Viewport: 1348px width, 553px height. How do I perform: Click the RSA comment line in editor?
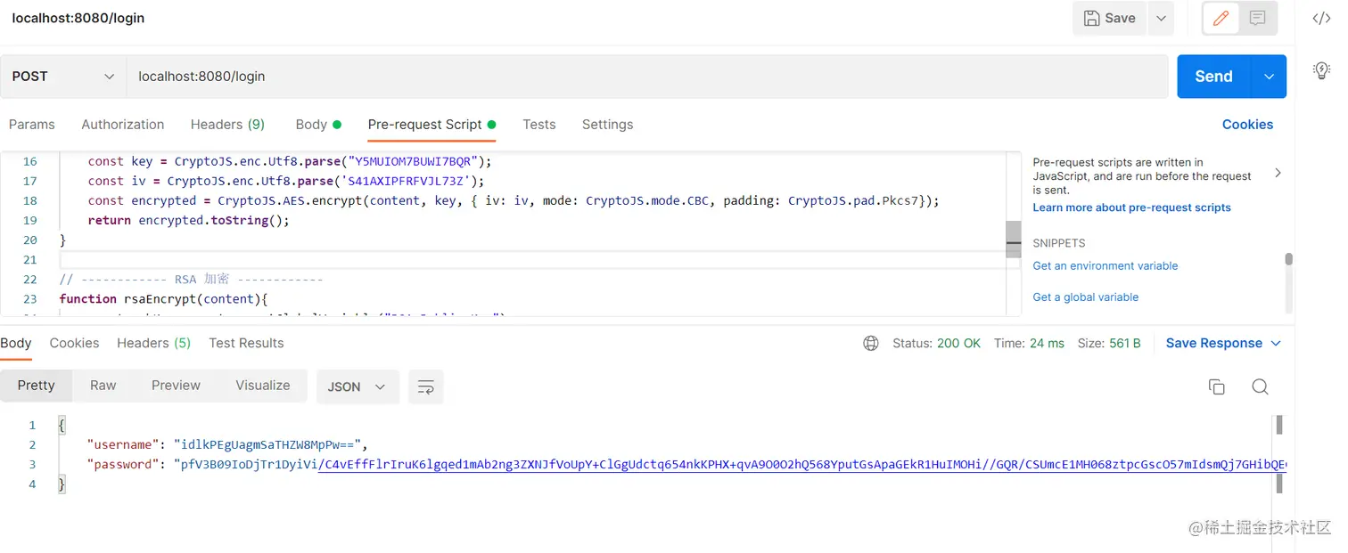pos(191,280)
